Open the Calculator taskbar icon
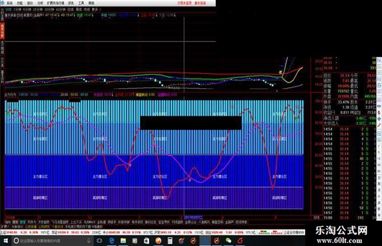382x246 pixels. tap(170, 241)
